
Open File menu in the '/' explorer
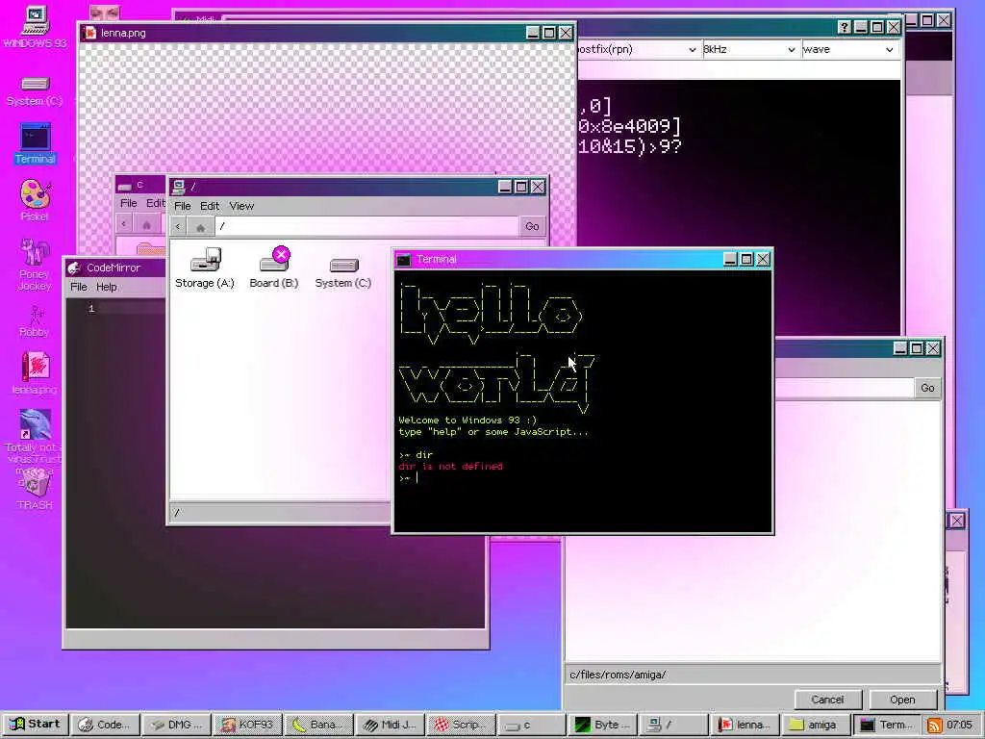[182, 206]
